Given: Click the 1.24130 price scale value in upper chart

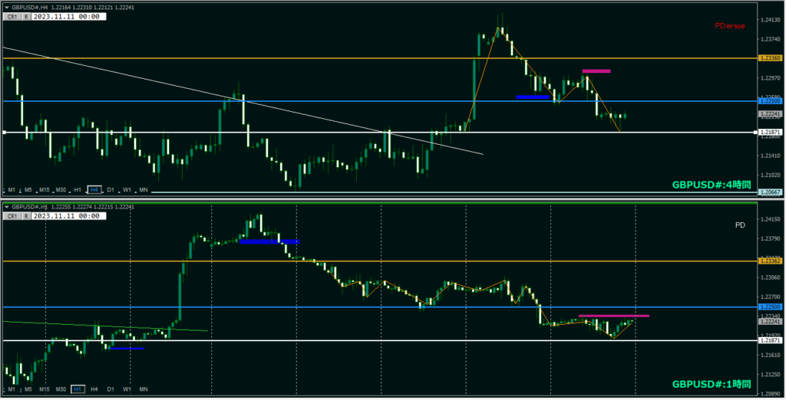Looking at the screenshot, I should pos(771,20).
